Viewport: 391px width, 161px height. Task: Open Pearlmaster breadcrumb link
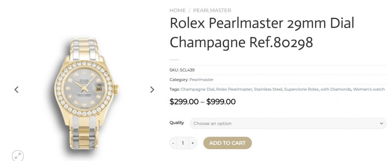point(212,10)
